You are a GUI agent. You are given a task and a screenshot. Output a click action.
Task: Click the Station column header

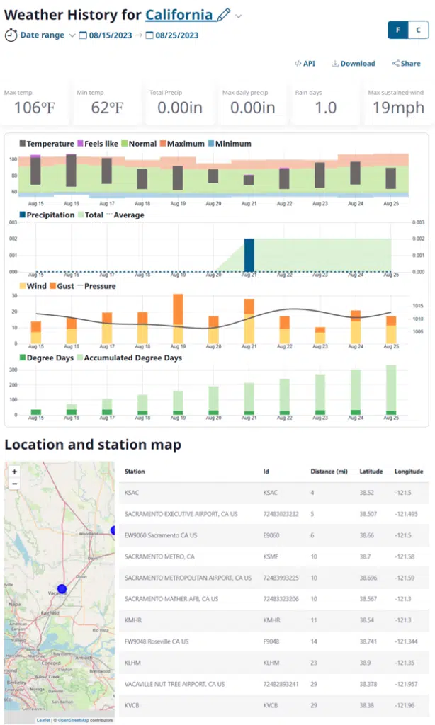[x=135, y=472]
